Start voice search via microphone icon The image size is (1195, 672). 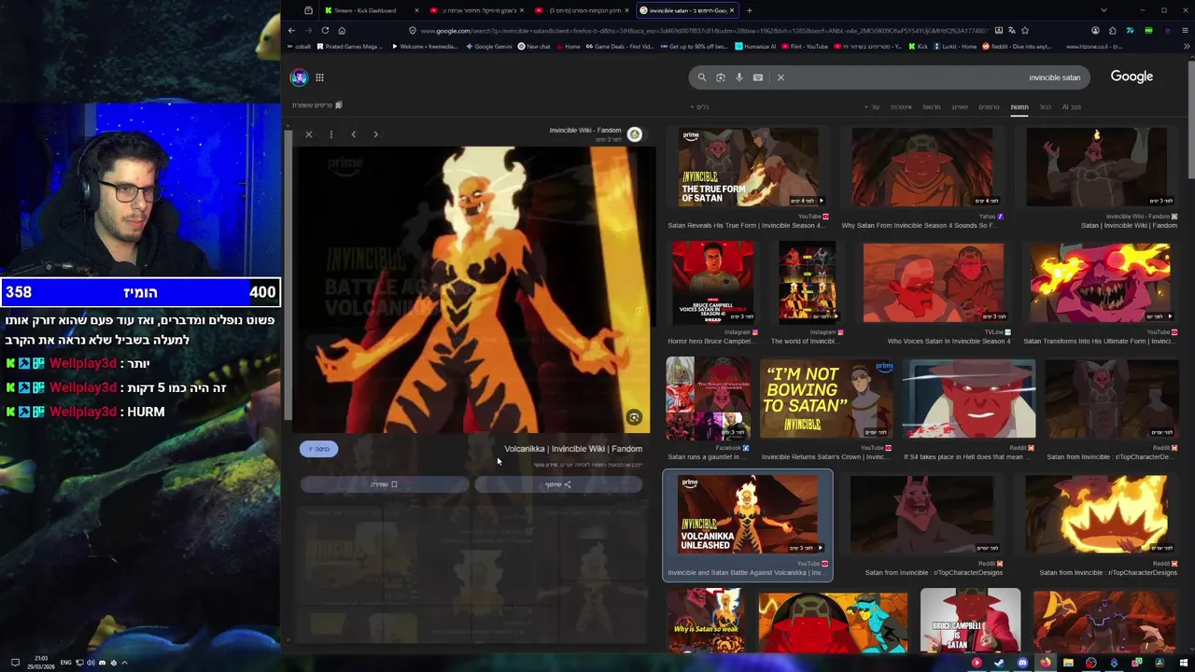click(738, 77)
